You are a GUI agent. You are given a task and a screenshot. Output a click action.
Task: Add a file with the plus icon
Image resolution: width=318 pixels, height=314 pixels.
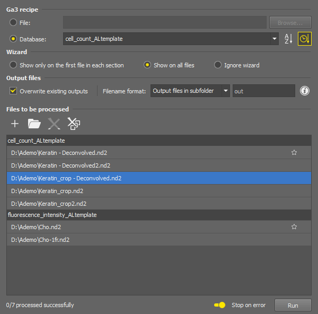[x=15, y=124]
